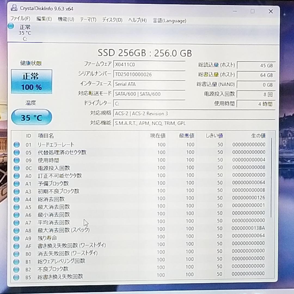Click the status orb for ID 0C
This screenshot has height=294, width=294.
pyautogui.click(x=17, y=168)
